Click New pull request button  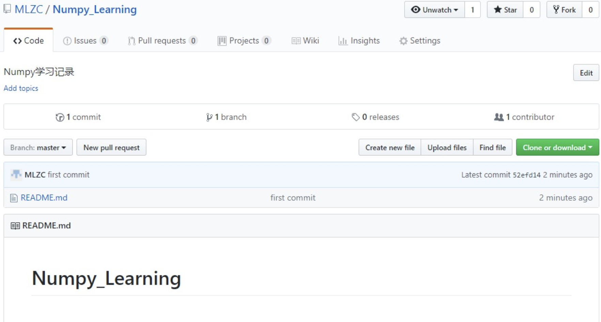click(x=111, y=147)
